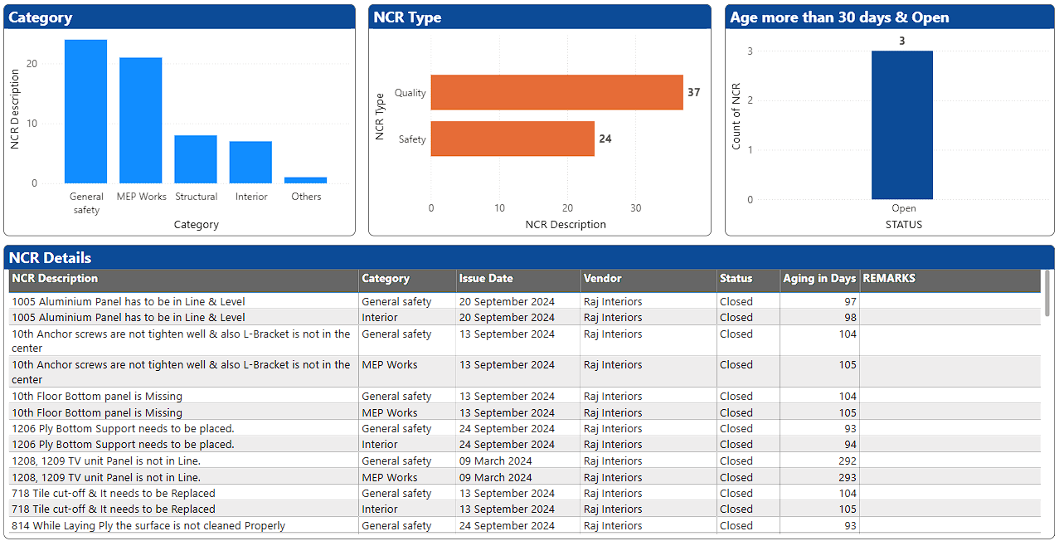
Task: Click the Structural bar in Category chart
Action: (196, 159)
